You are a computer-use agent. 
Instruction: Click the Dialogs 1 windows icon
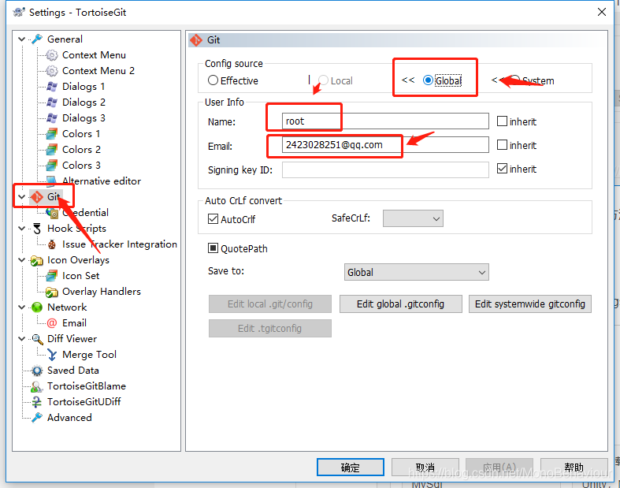[x=52, y=87]
